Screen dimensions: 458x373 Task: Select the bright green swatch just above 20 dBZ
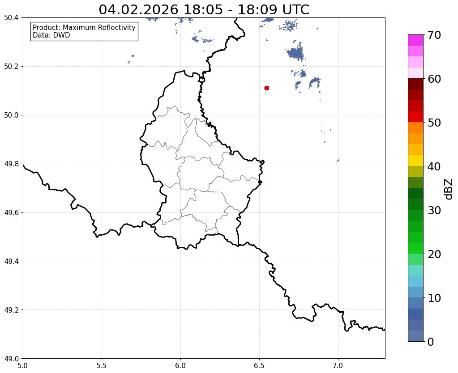[x=415, y=248]
